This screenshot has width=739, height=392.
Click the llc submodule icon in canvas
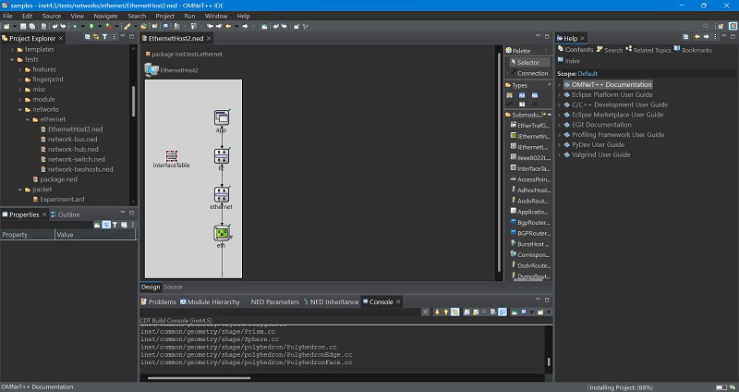click(222, 155)
